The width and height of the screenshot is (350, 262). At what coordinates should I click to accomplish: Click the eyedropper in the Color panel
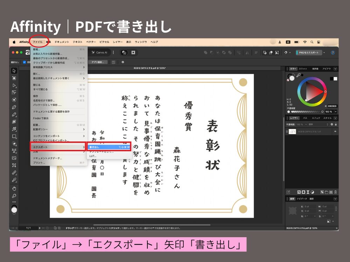tap(298, 75)
